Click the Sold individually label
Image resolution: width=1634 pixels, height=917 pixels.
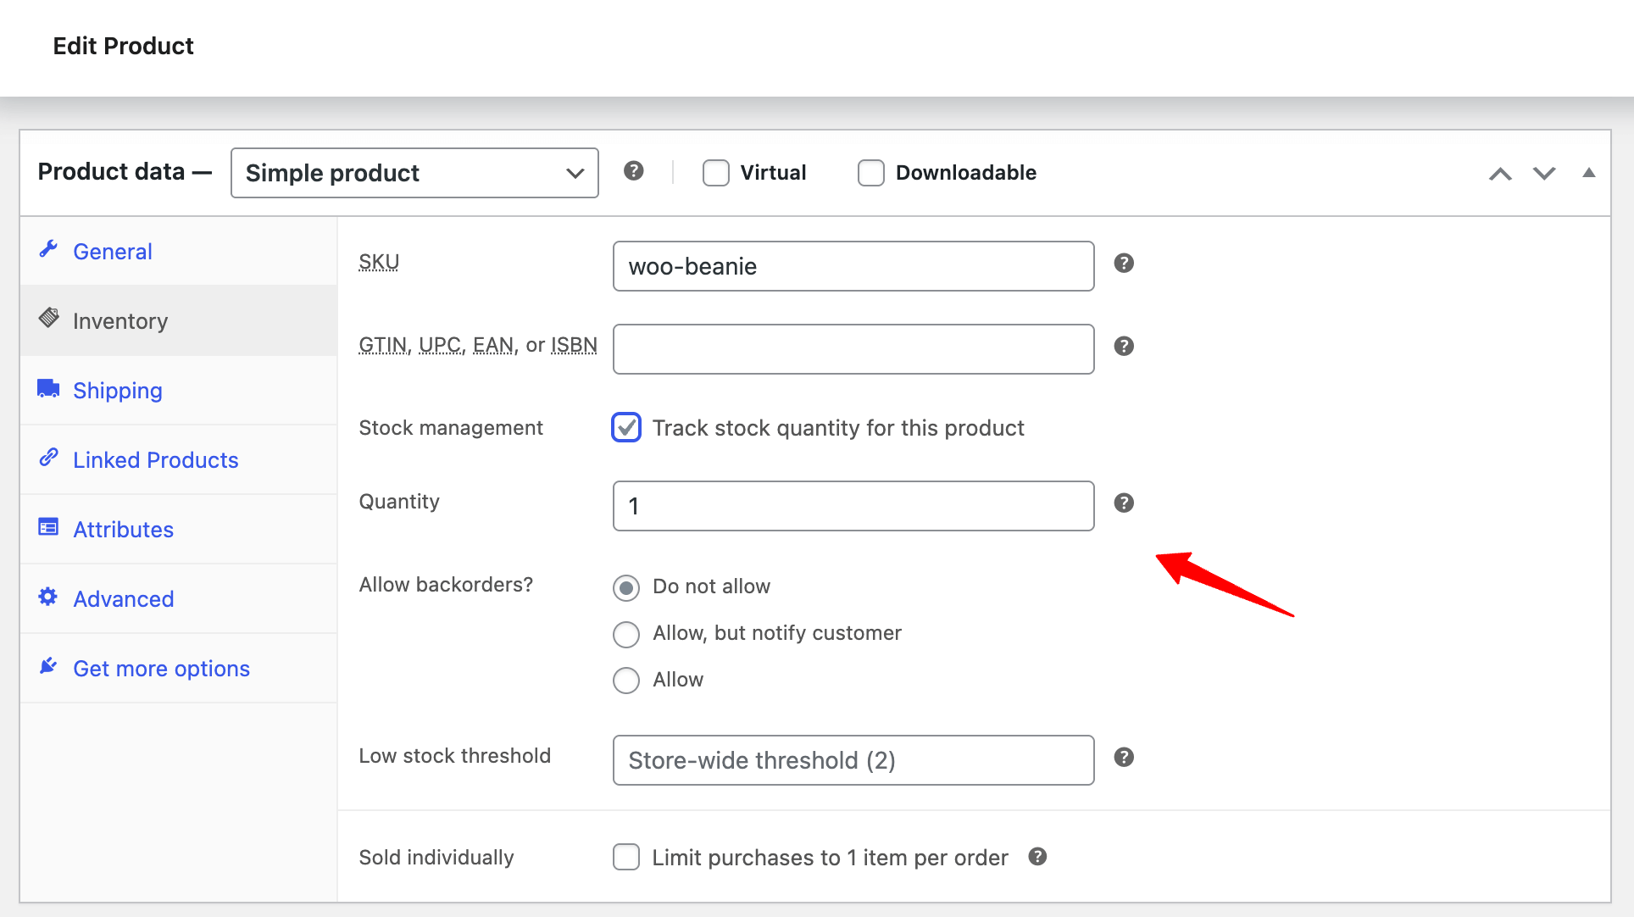click(x=436, y=858)
